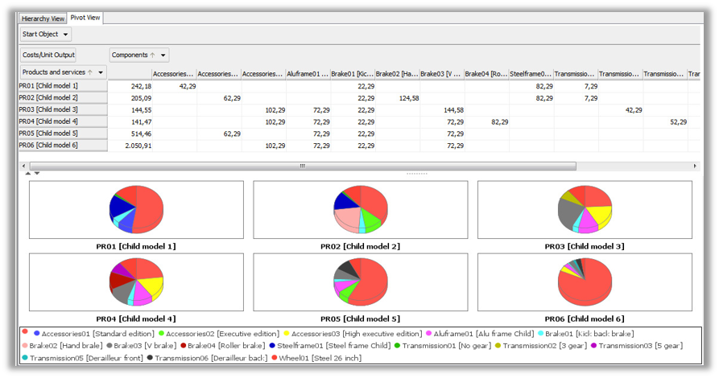719x378 pixels.
Task: Expand the table pane with down splitter arrow
Action: coord(37,174)
